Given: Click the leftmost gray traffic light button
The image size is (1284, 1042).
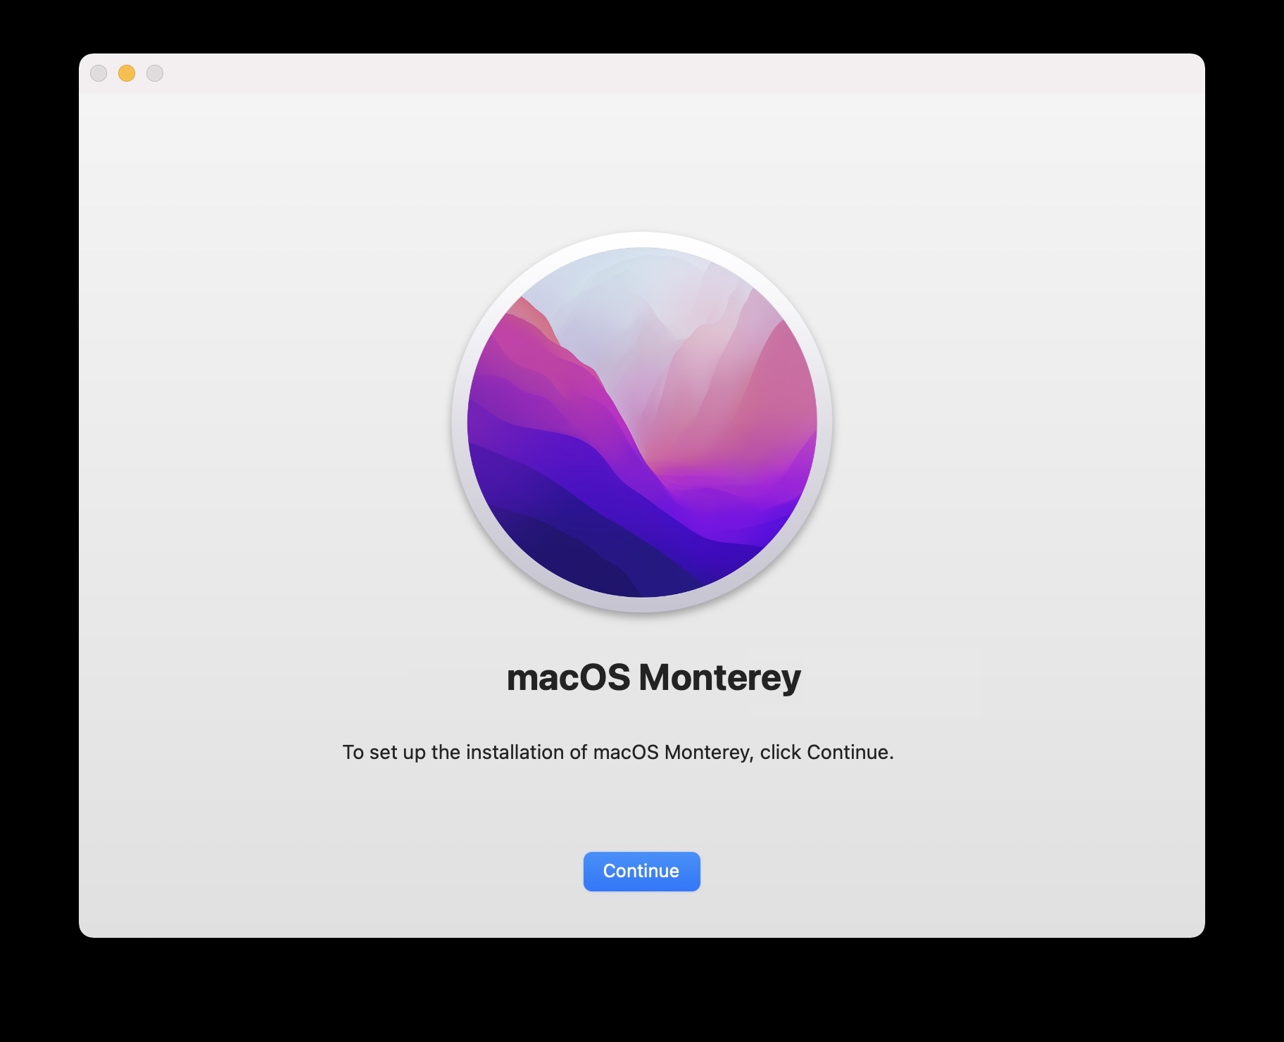Looking at the screenshot, I should click(100, 73).
